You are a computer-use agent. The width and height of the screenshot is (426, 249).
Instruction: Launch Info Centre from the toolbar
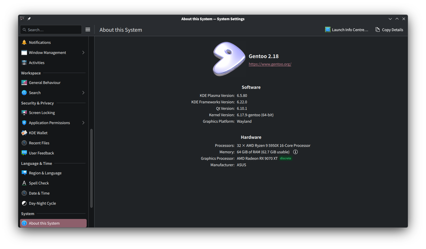point(346,29)
